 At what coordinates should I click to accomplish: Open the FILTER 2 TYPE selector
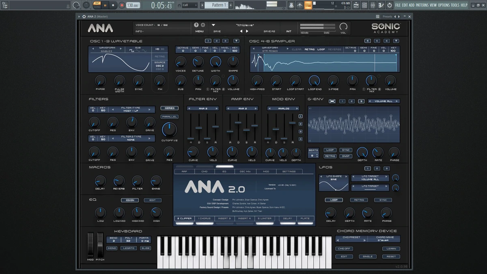131,138
